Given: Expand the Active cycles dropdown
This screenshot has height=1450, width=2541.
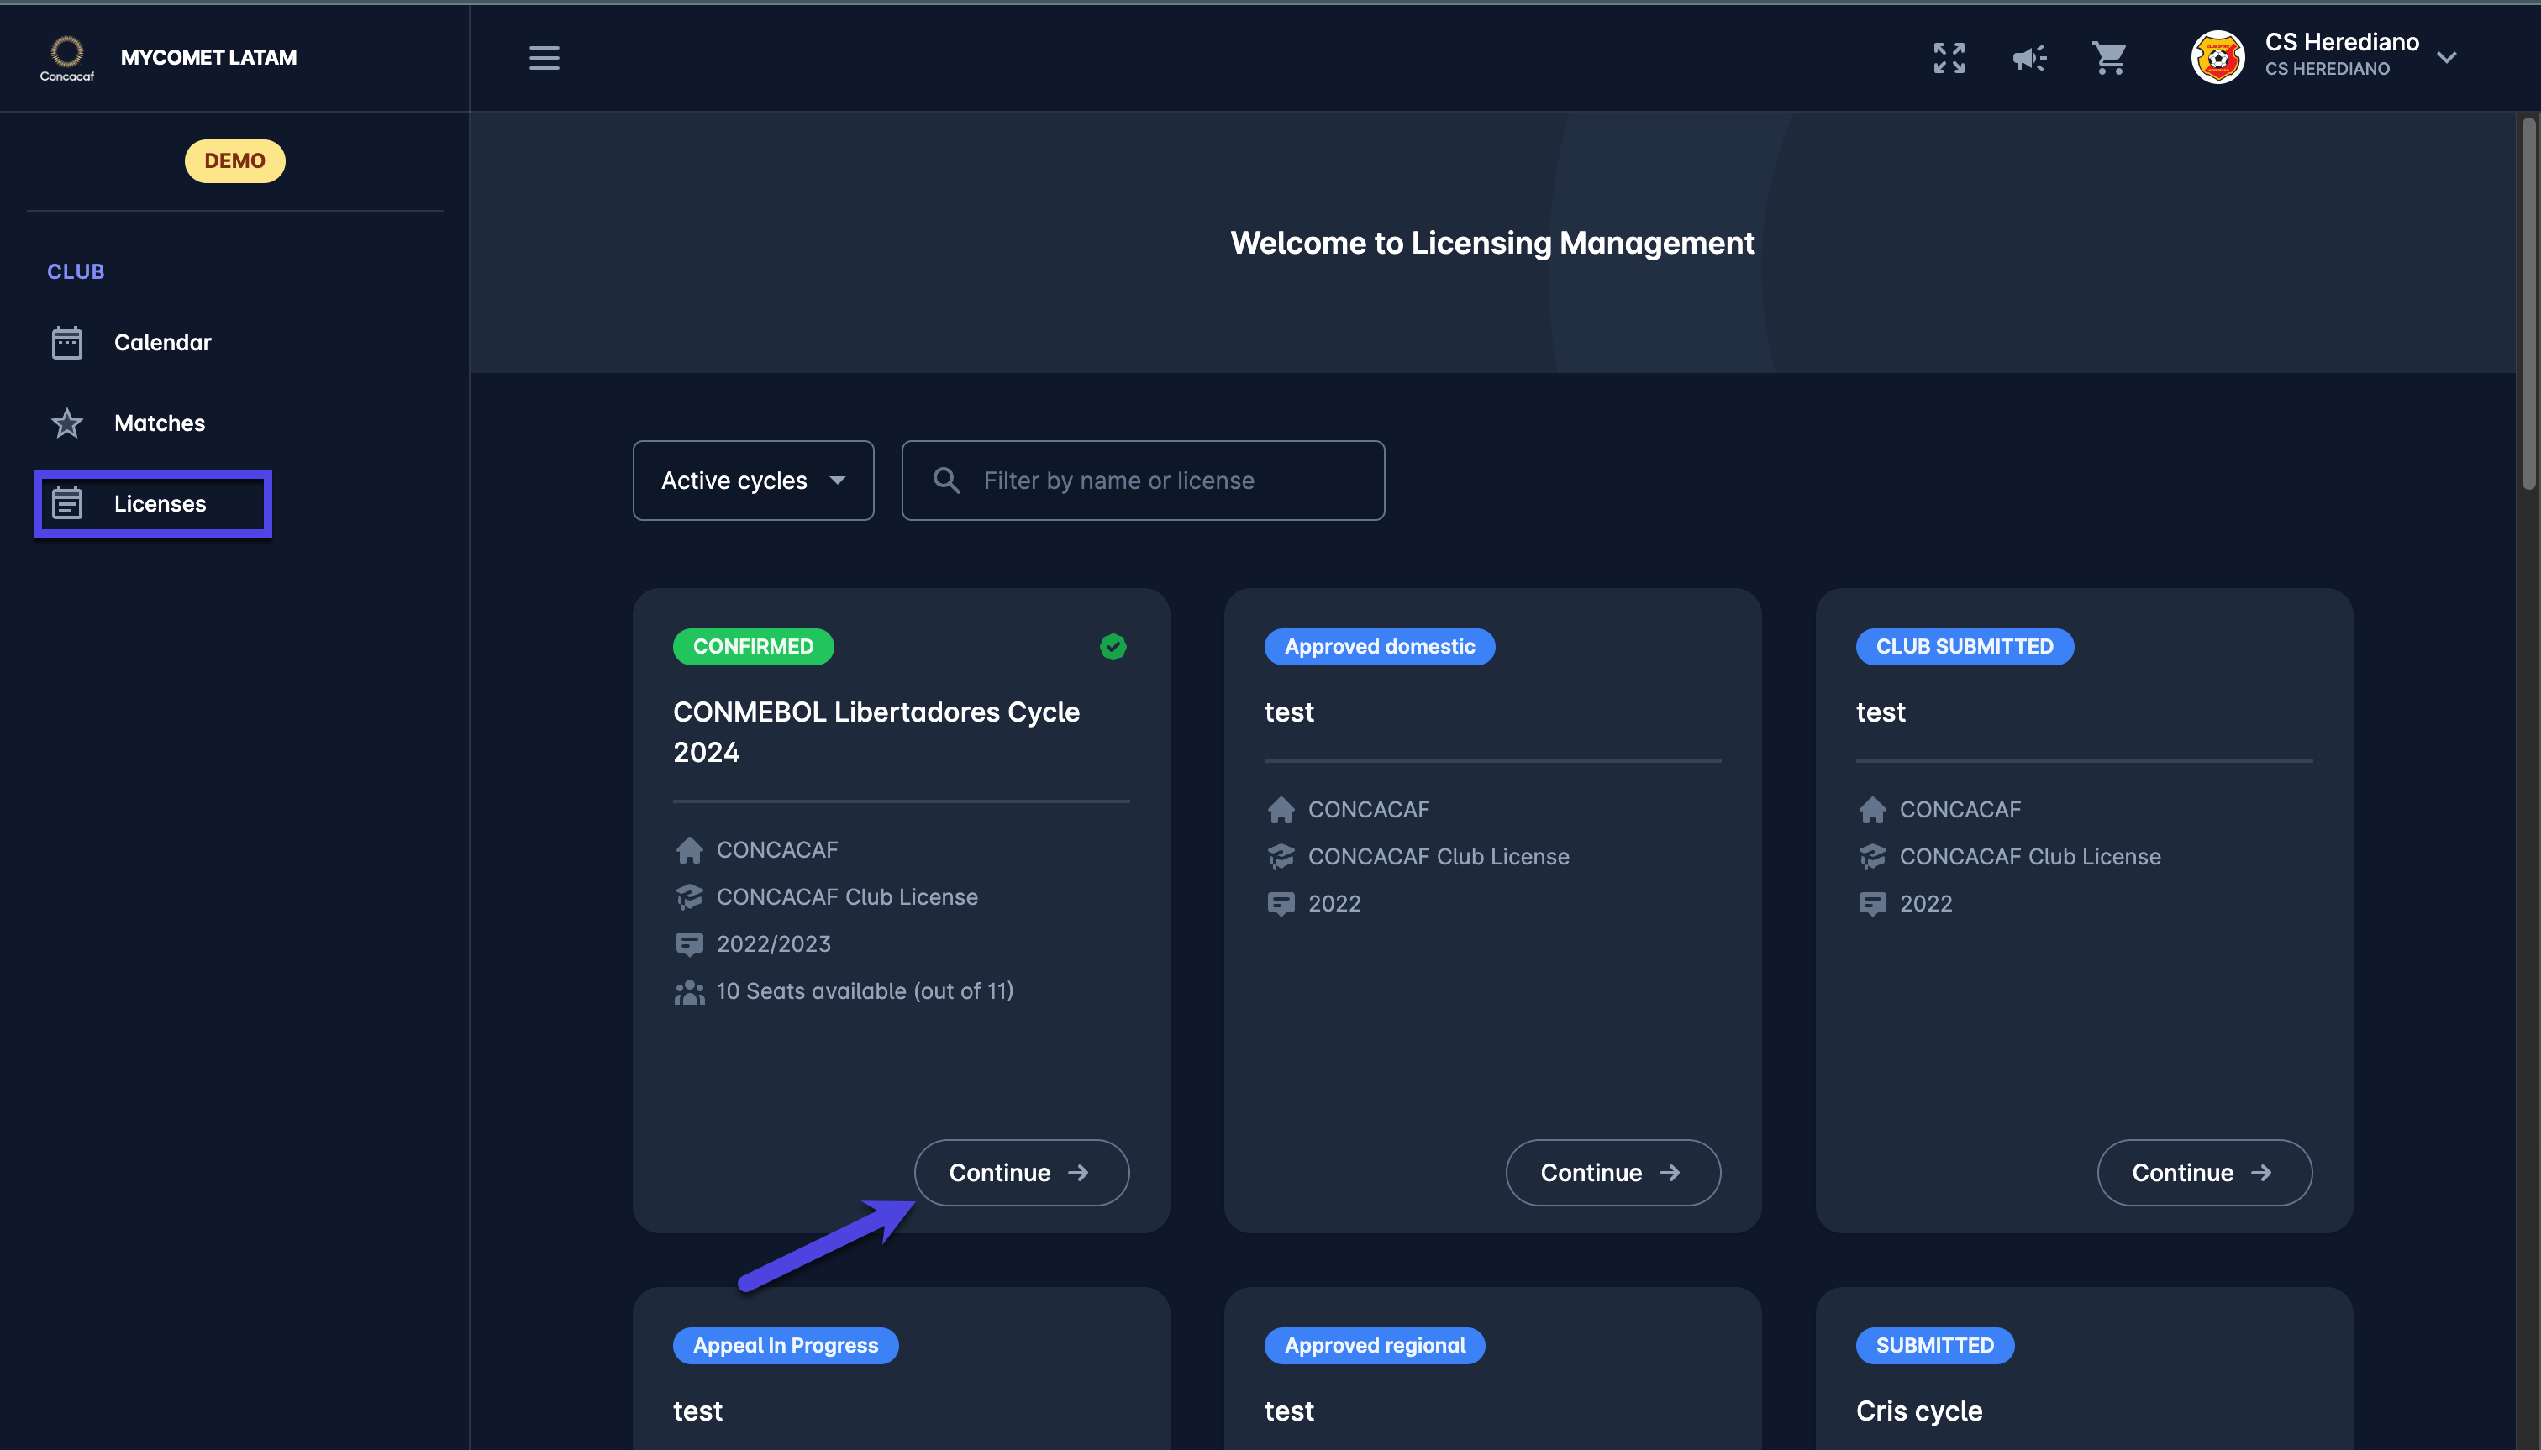Looking at the screenshot, I should [753, 481].
